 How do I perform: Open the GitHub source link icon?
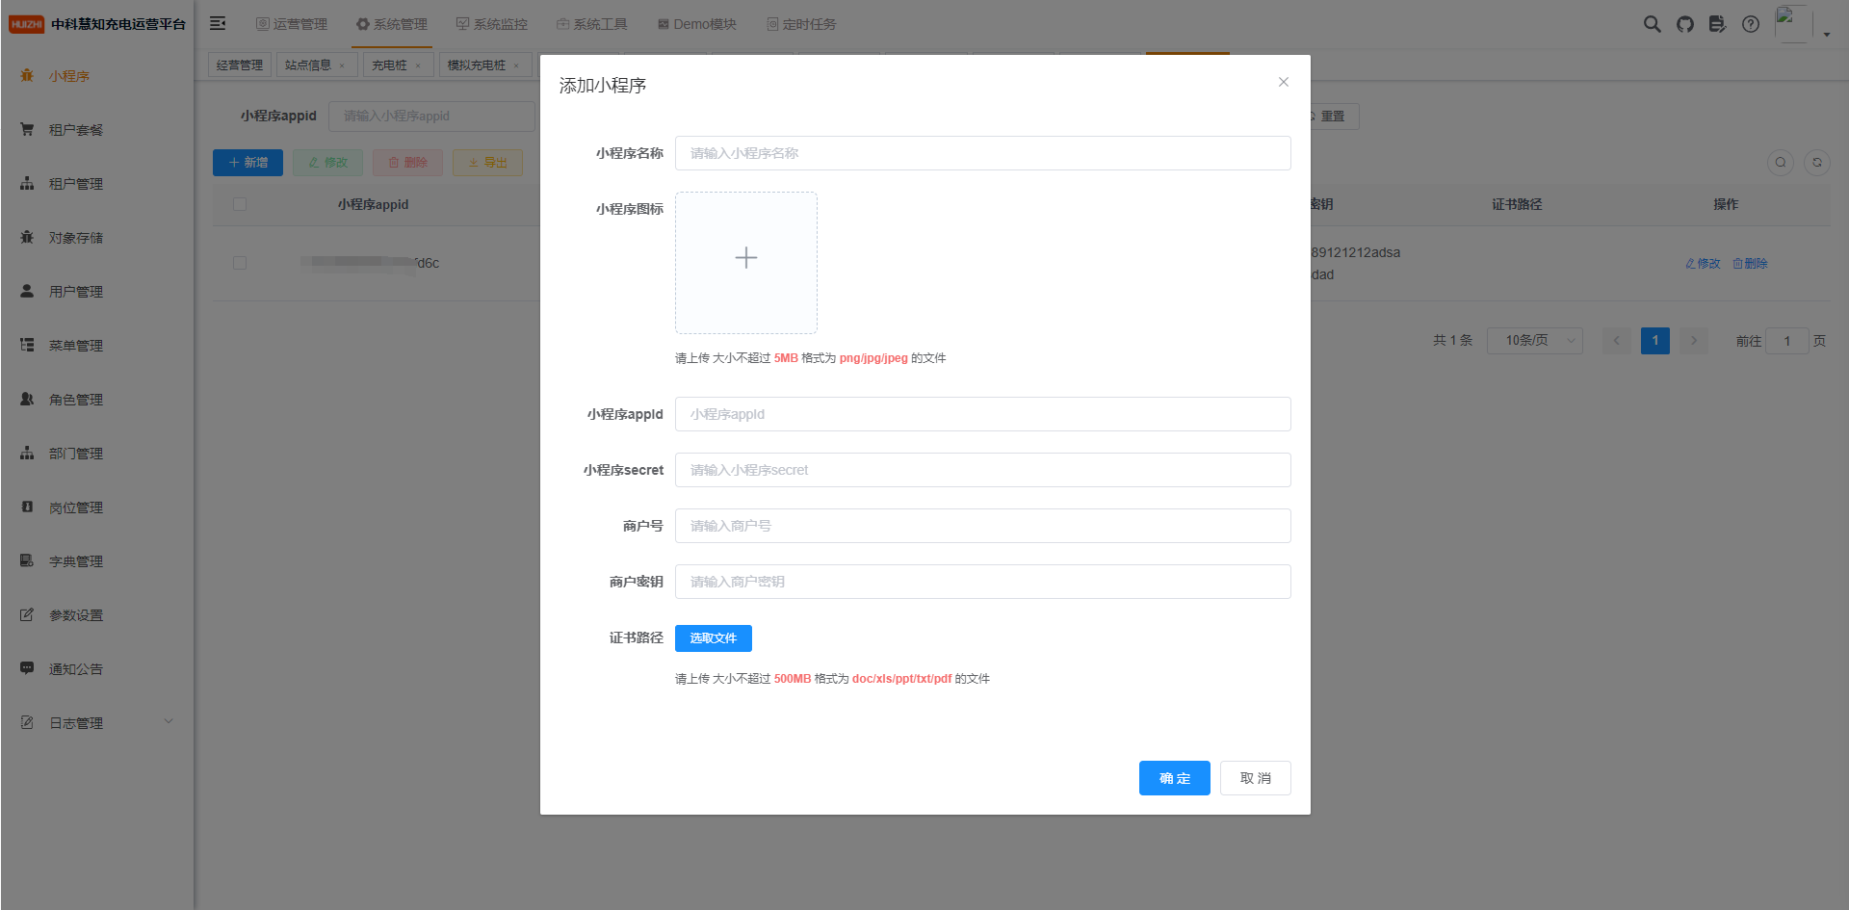[1684, 24]
